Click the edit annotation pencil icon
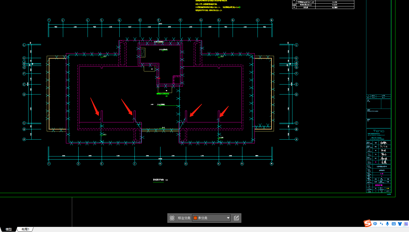 (236, 218)
